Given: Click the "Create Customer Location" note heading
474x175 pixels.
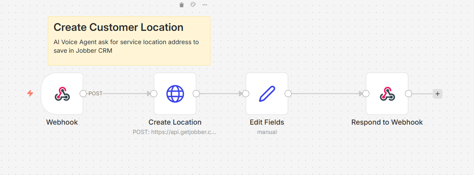Looking at the screenshot, I should point(118,27).
